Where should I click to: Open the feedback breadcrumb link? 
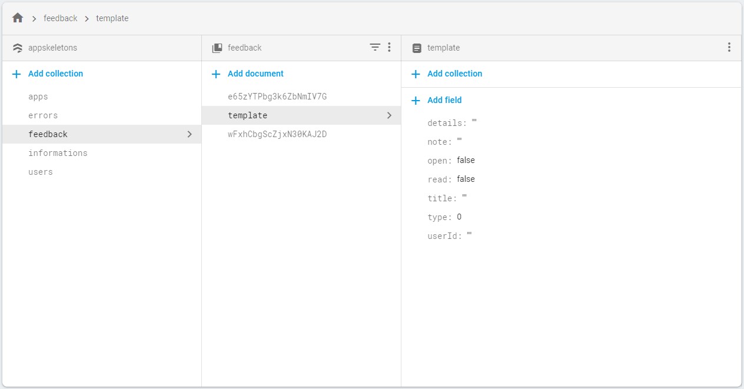61,18
